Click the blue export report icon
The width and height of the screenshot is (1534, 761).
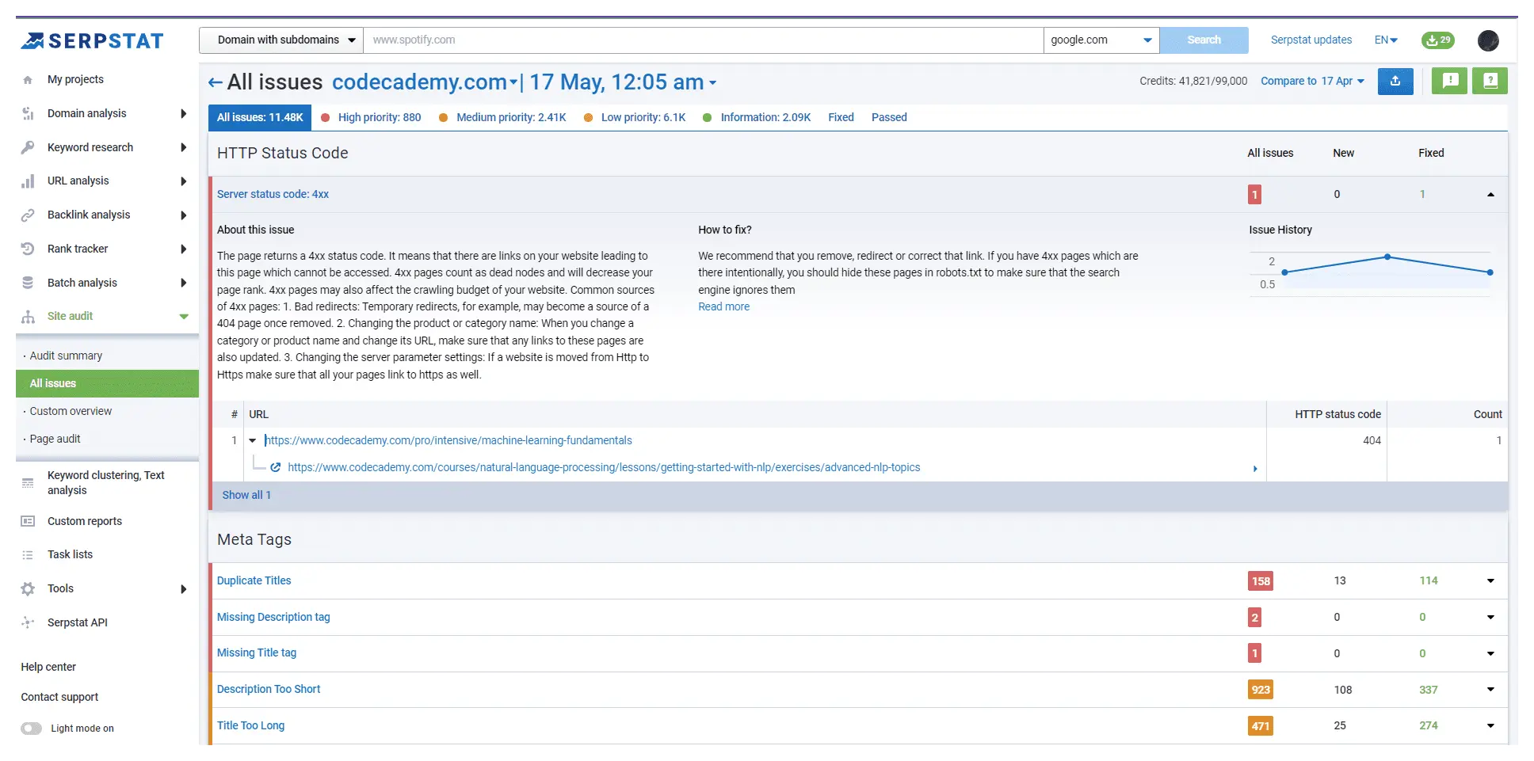click(1395, 81)
